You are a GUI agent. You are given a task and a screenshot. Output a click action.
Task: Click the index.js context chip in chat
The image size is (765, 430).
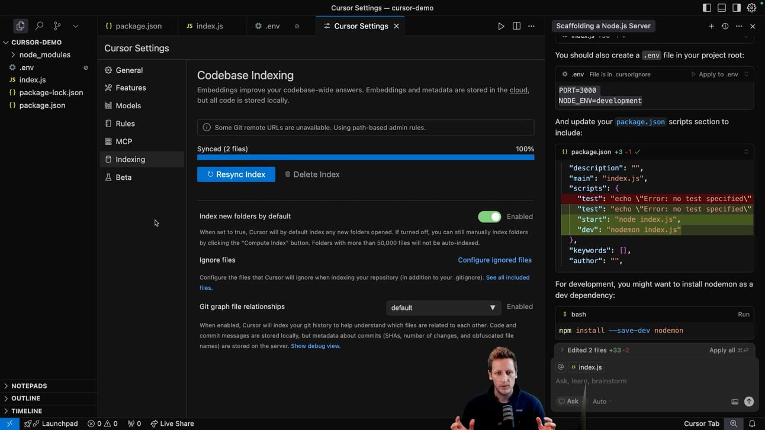click(x=586, y=367)
